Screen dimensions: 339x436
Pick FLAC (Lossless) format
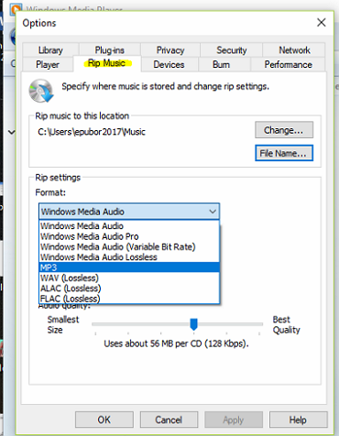click(x=129, y=299)
